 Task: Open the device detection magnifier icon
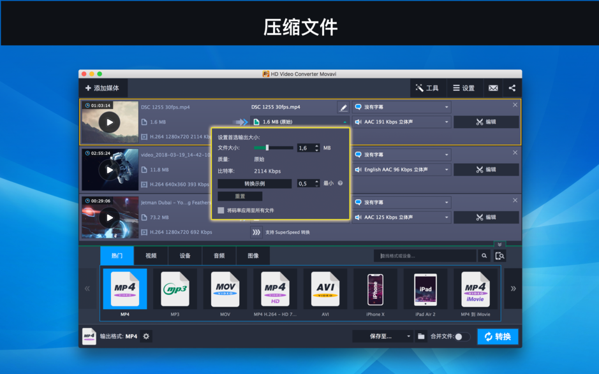click(500, 255)
